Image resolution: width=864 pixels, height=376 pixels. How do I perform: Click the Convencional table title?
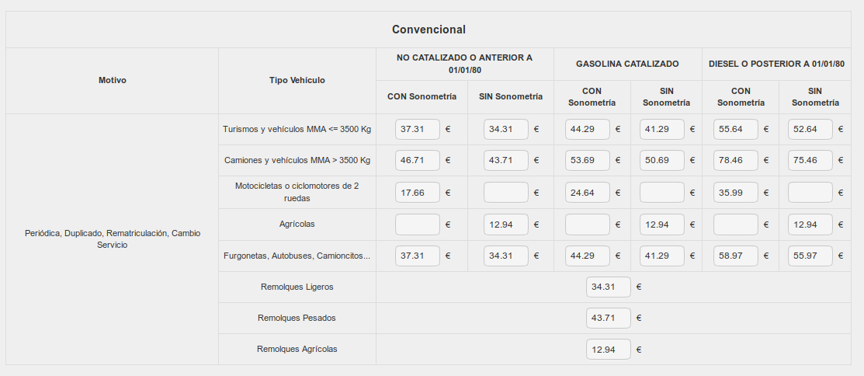point(429,30)
